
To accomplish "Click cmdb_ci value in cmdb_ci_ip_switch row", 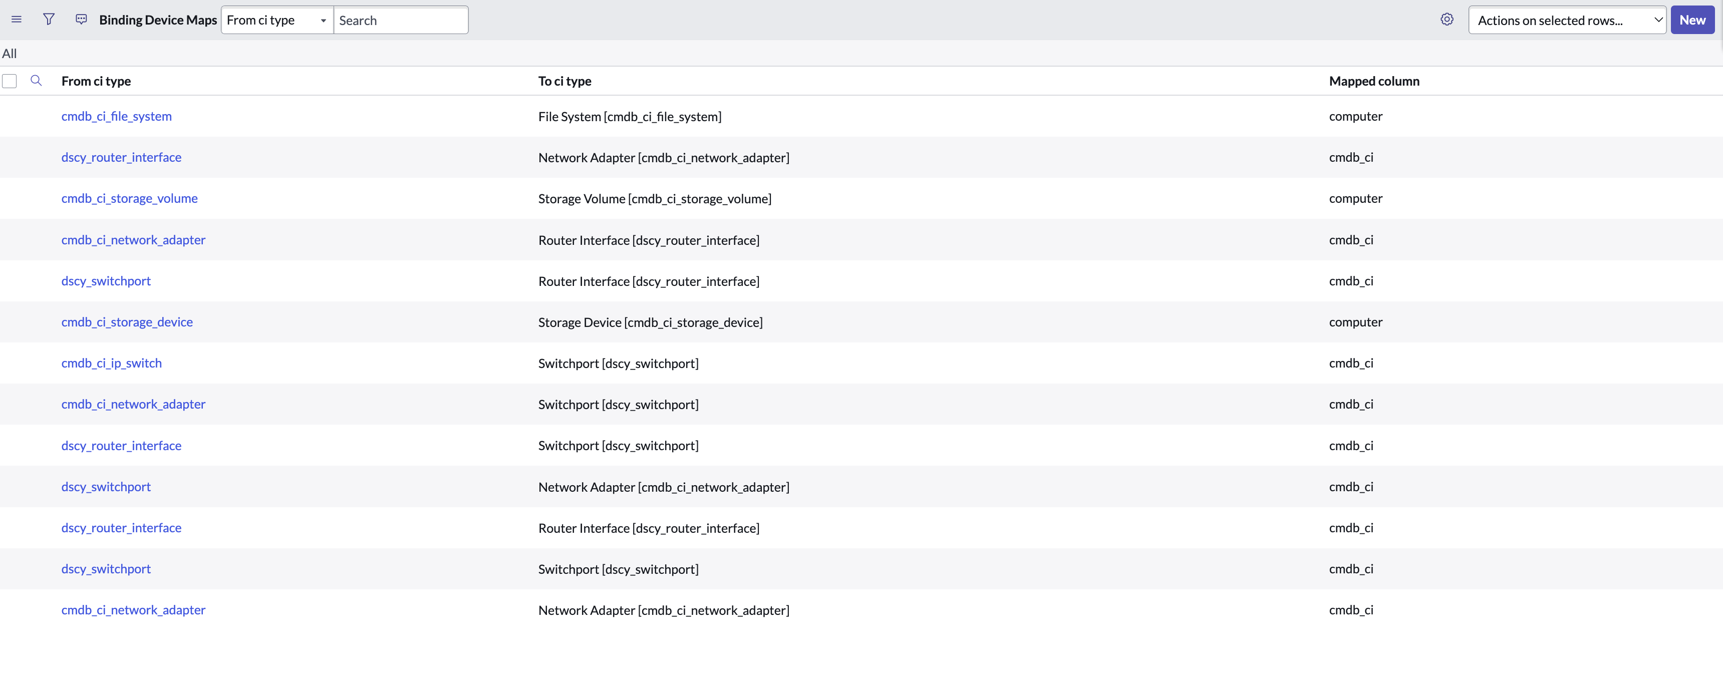I will (x=1351, y=363).
